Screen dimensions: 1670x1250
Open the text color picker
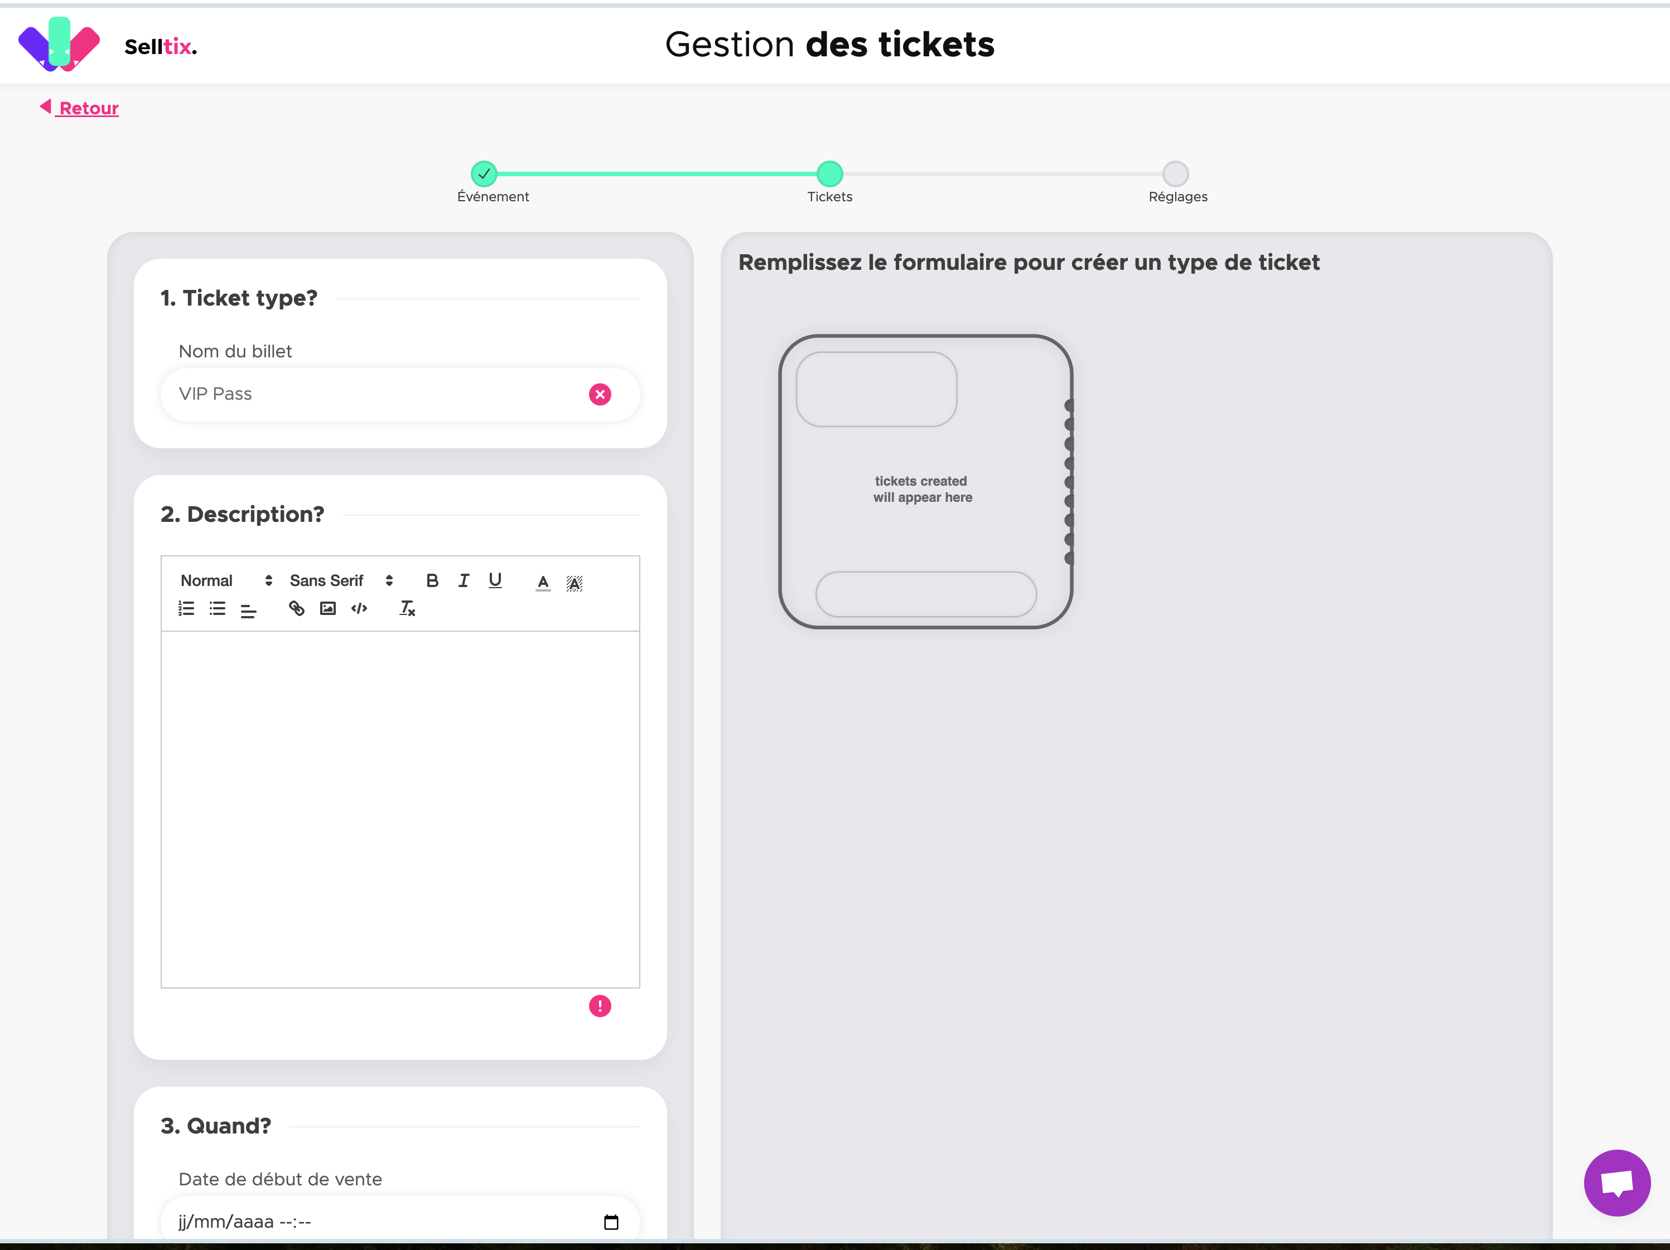point(543,582)
